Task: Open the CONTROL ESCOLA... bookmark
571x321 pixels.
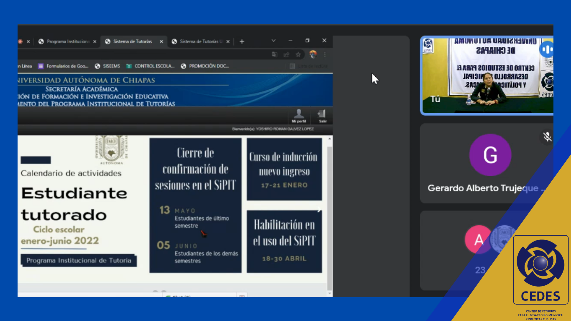Action: coord(150,66)
